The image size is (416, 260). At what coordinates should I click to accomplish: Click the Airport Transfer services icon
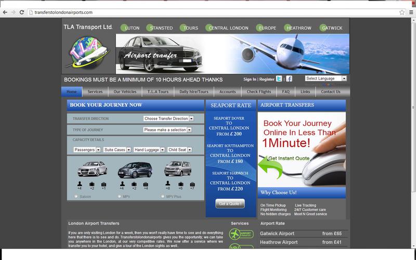(x=241, y=235)
